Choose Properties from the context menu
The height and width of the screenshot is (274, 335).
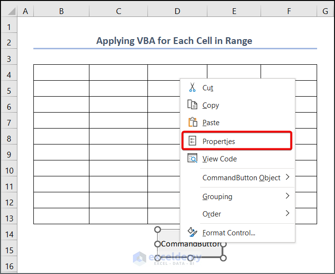point(218,141)
